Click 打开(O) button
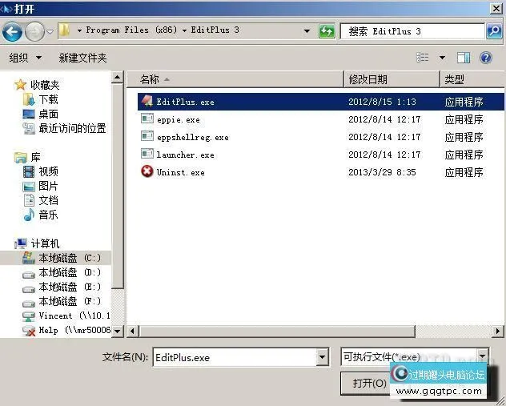 pyautogui.click(x=370, y=383)
